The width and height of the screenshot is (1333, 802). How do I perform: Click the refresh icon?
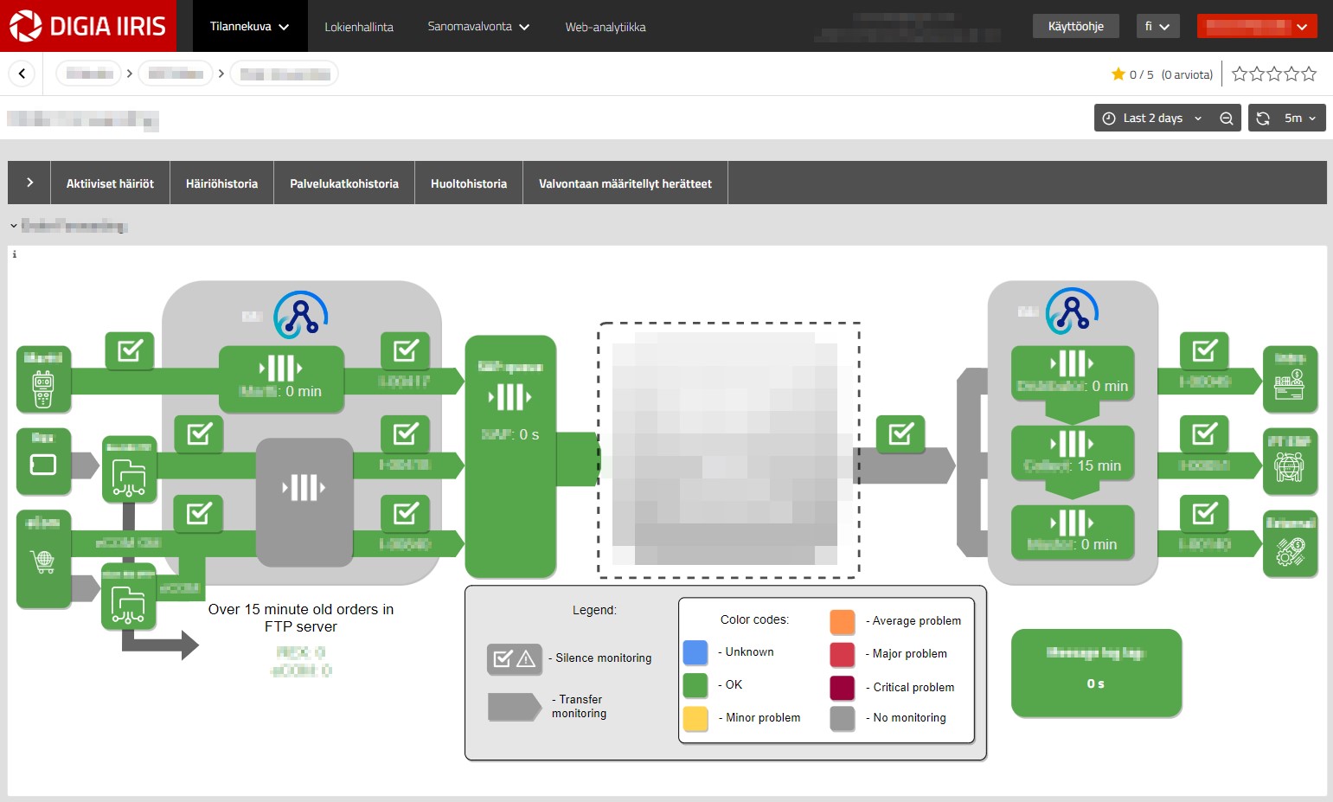coord(1263,118)
